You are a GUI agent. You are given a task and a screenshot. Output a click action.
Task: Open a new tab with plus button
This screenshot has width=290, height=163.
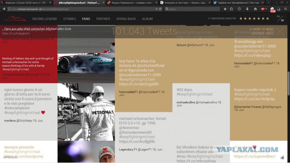point(268,3)
